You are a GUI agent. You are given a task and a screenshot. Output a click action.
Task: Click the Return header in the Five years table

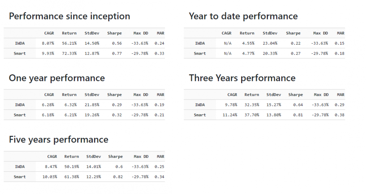click(x=72, y=157)
